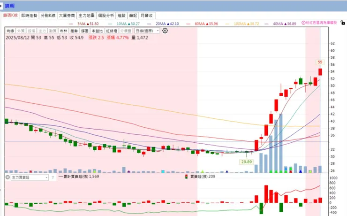Screen dimensions: 347x216
Task: Click the 錦明 stock name title
Action: click(x=10, y=6)
